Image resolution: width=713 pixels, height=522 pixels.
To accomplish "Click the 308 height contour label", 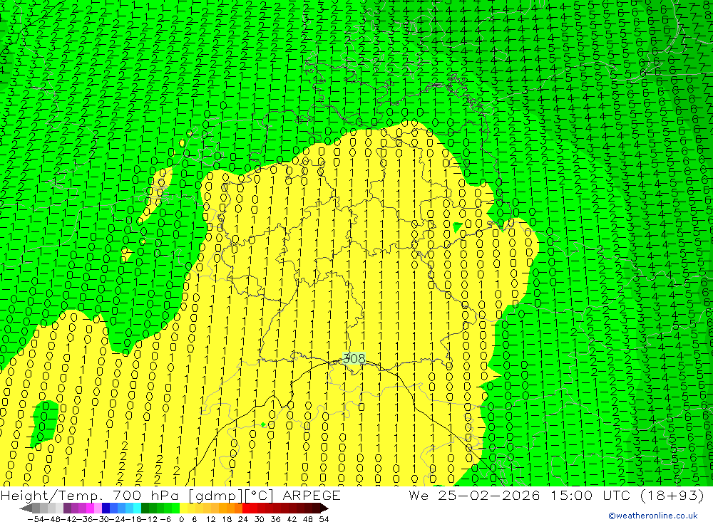I will [x=354, y=358].
